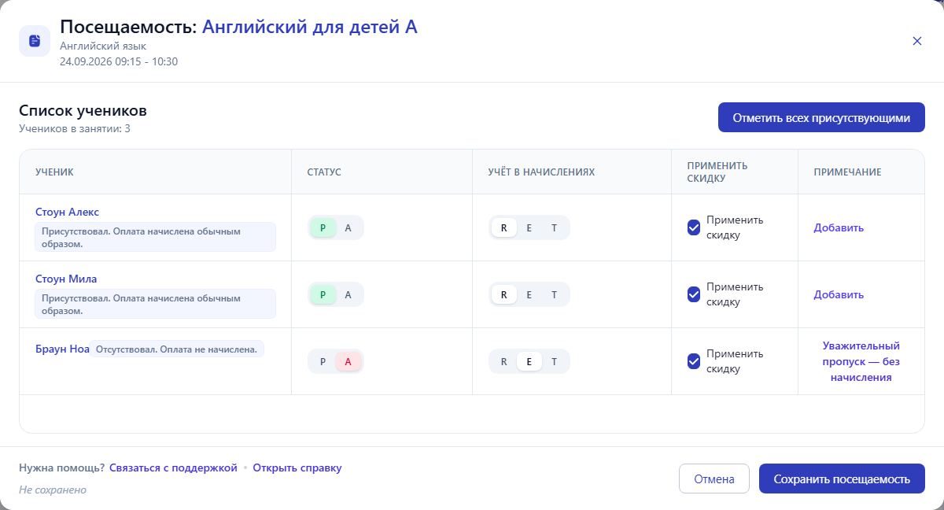
Task: Click the 'Ученик' column header
Action: [55, 172]
